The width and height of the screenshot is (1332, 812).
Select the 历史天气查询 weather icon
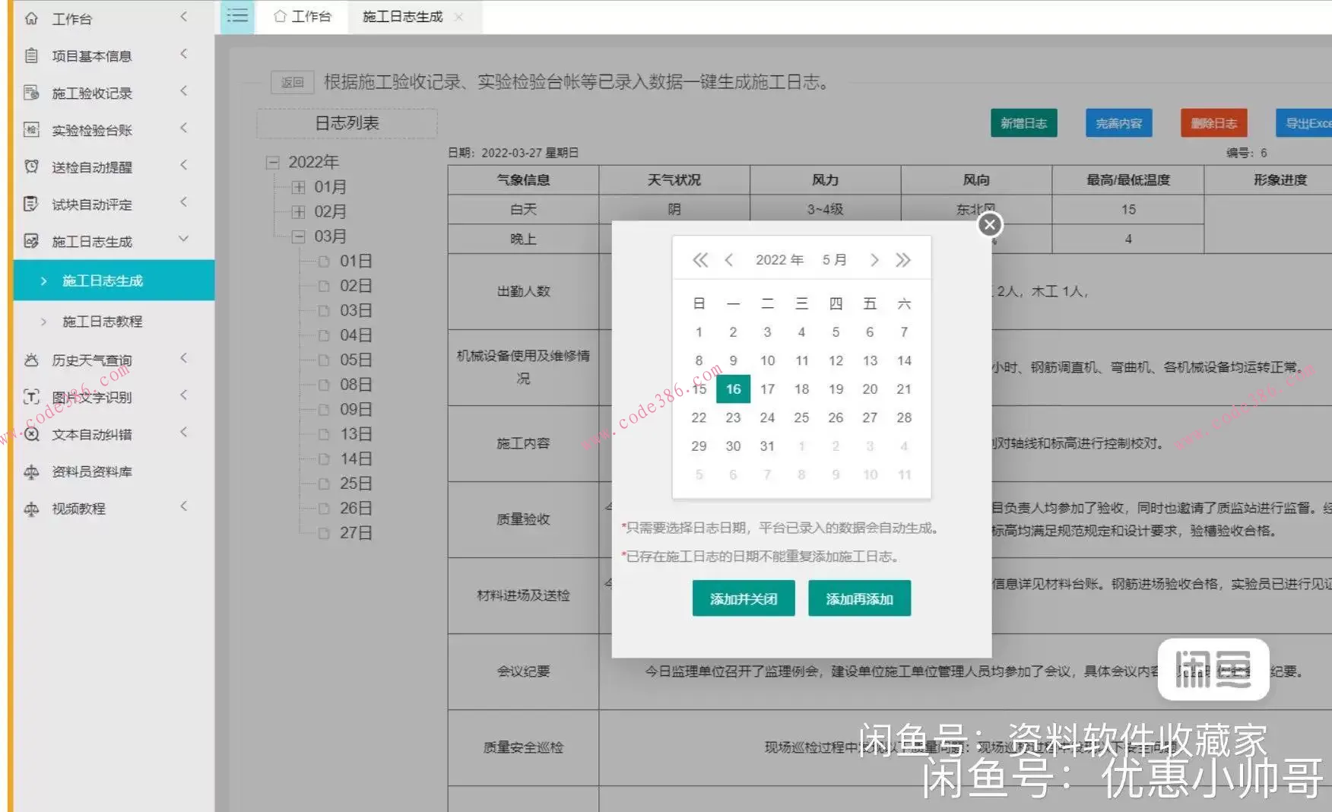click(30, 359)
